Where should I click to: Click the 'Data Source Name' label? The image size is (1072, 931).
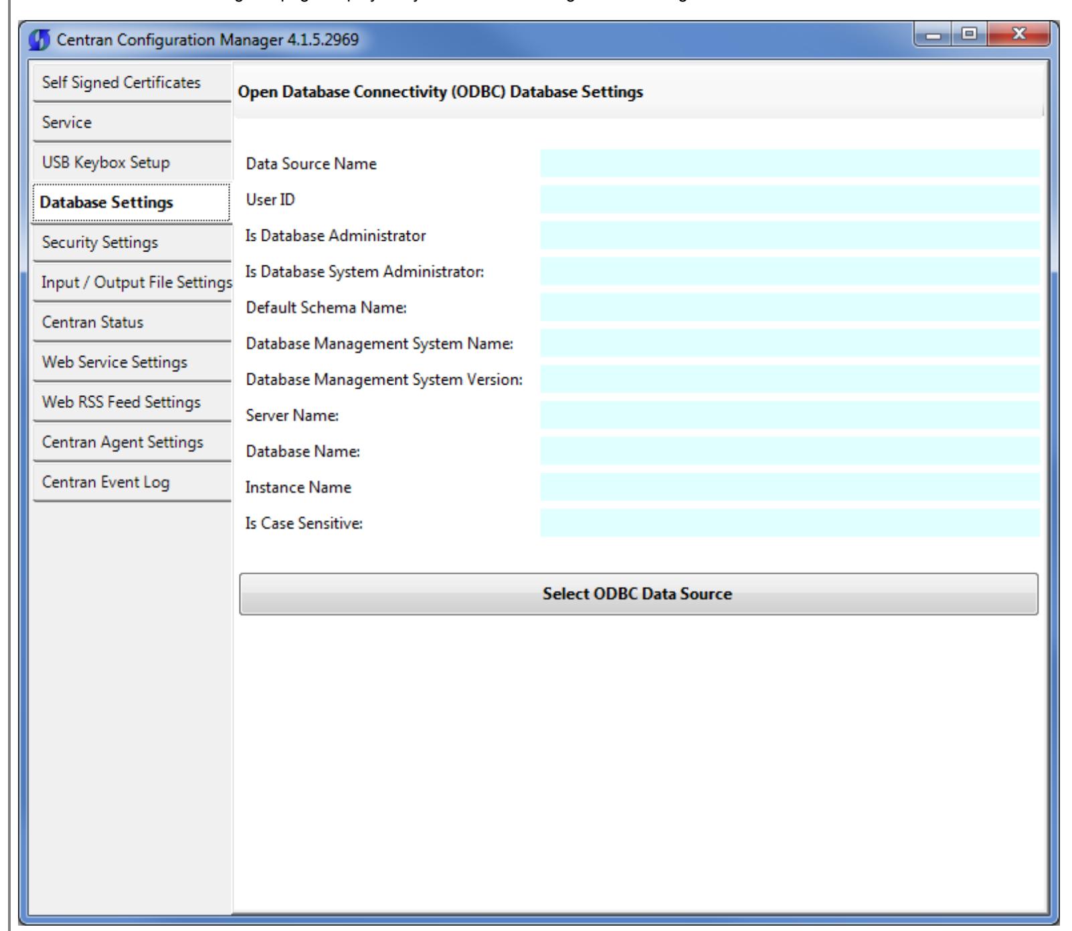311,164
